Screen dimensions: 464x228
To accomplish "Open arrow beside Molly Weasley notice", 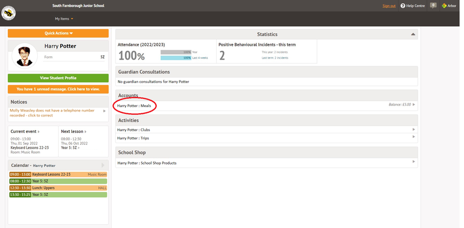I will pos(104,111).
